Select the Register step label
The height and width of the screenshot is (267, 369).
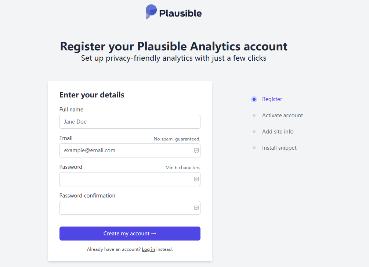[x=272, y=99]
